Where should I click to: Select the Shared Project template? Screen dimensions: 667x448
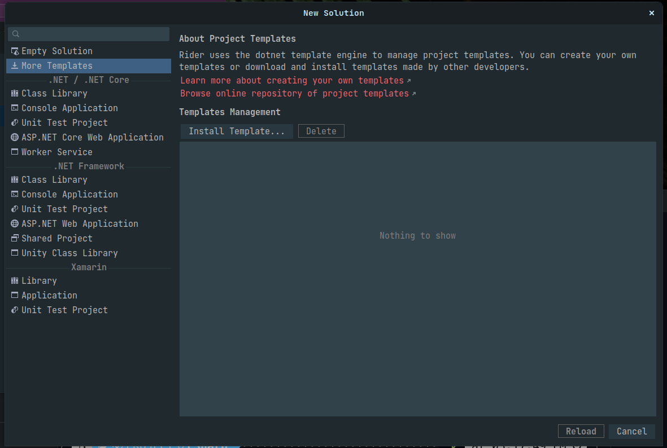[89, 238]
